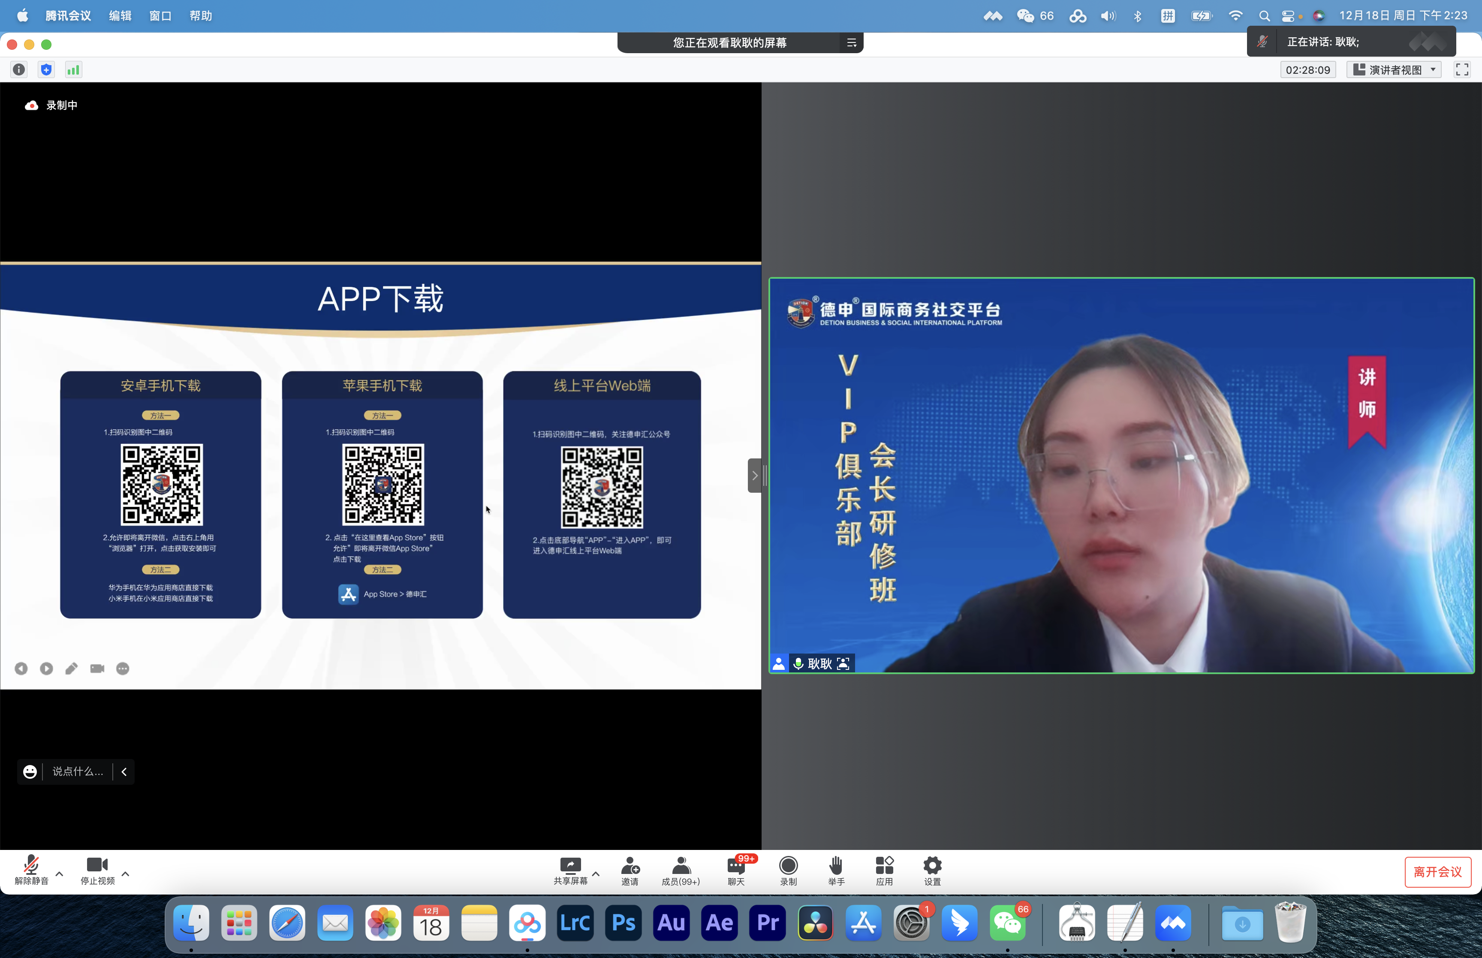
Task: Open the members list 成员(99+)
Action: click(681, 871)
